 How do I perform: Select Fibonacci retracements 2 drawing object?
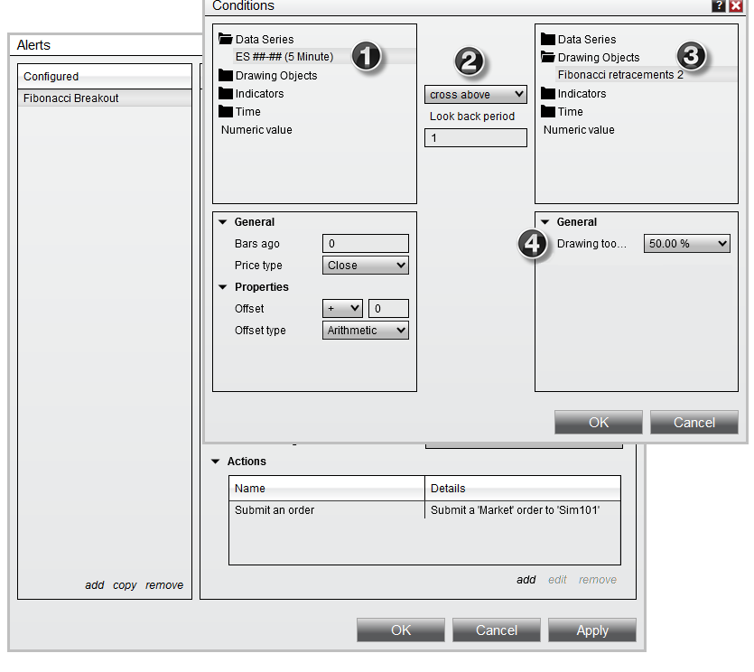click(620, 75)
